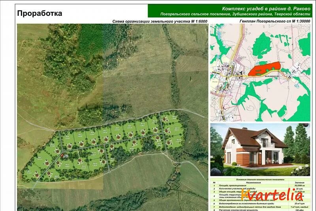The height and width of the screenshot is (211, 316).
Task: Select row 'Количество участков под усадьбы'
Action: click(x=260, y=189)
